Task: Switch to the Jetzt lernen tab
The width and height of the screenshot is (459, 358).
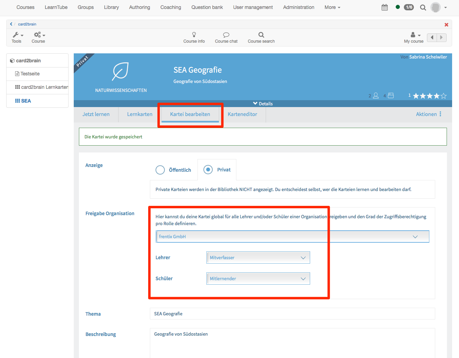Action: point(96,114)
